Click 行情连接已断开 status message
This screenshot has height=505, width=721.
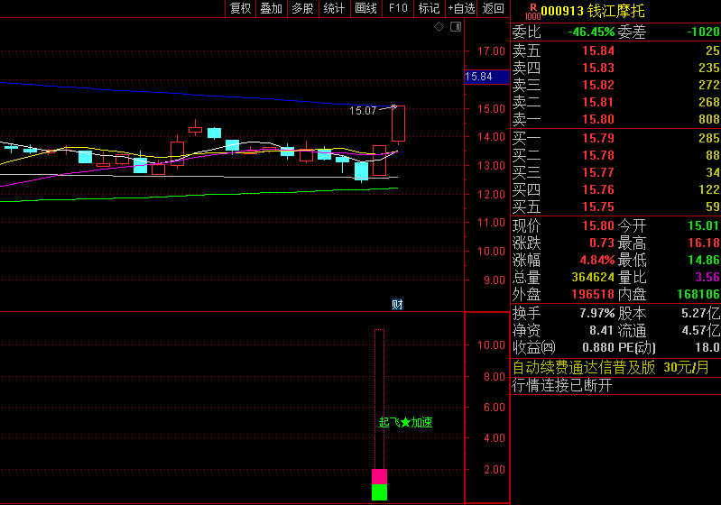click(562, 385)
